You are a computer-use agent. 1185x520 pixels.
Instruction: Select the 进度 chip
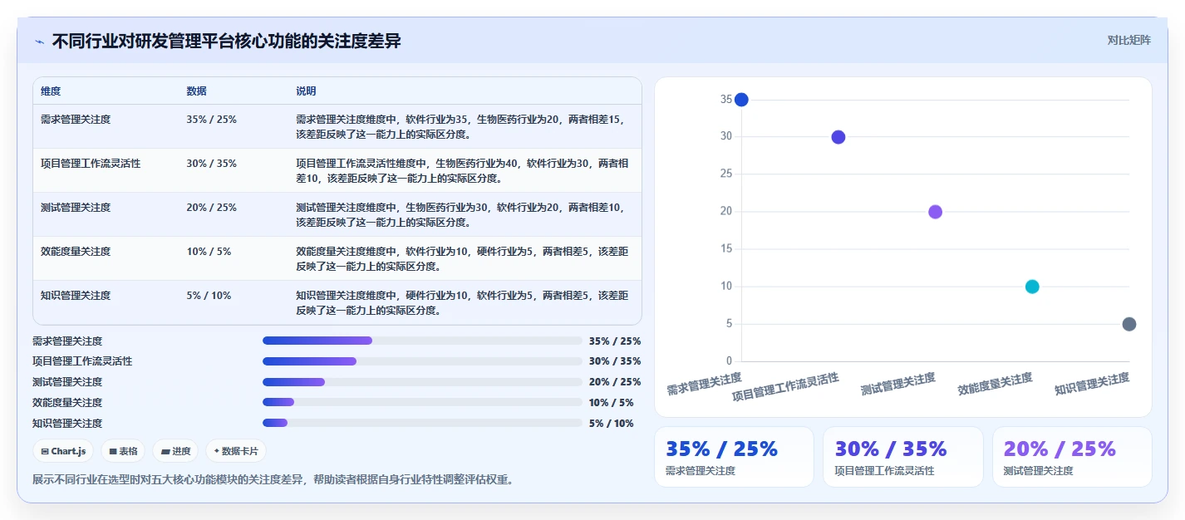(175, 451)
